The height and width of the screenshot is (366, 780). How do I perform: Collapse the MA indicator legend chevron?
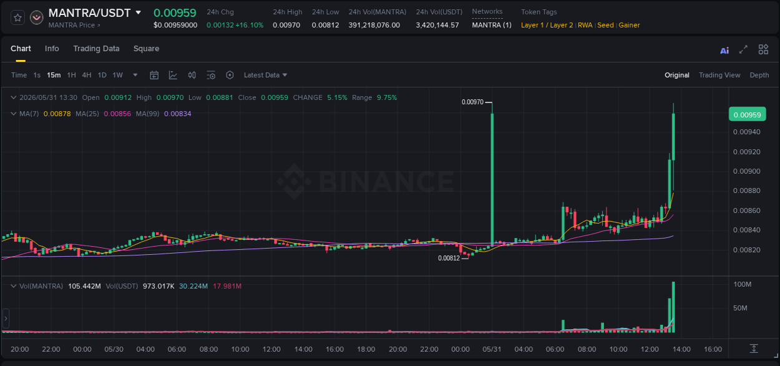click(14, 114)
